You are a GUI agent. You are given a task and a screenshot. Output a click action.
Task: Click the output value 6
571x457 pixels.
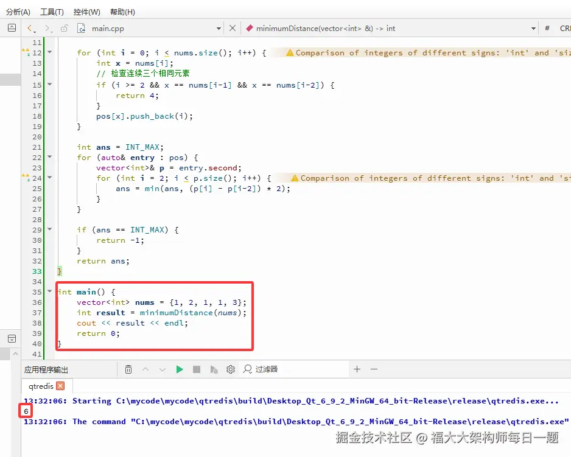26,411
